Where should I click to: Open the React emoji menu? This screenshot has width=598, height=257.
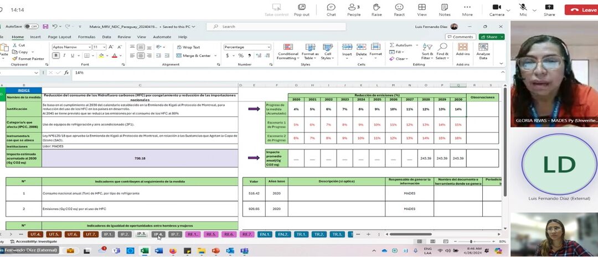pyautogui.click(x=399, y=9)
